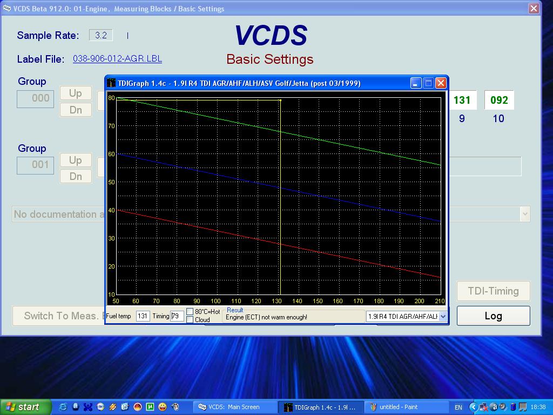The height and width of the screenshot is (415, 553).
Task: Close the TDIGraph window
Action: tap(441, 83)
